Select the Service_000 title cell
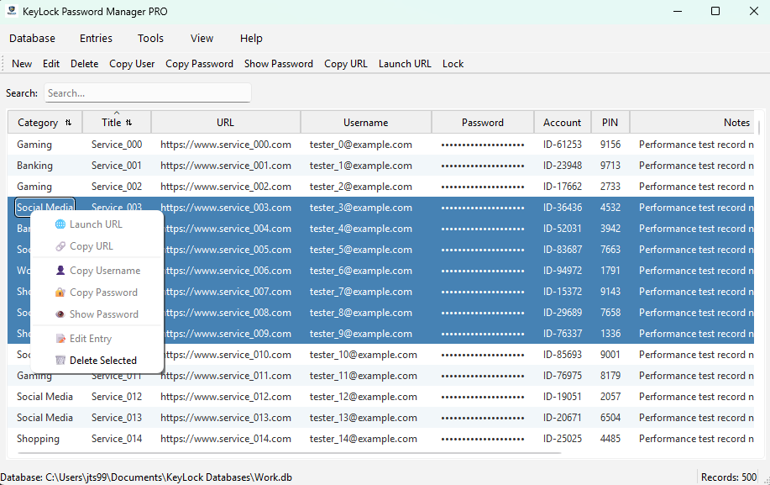Image resolution: width=770 pixels, height=485 pixels. point(117,145)
